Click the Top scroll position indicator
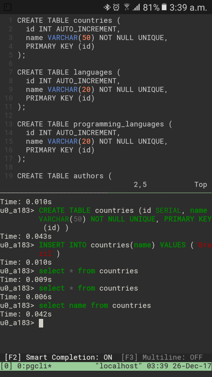 pos(201,185)
